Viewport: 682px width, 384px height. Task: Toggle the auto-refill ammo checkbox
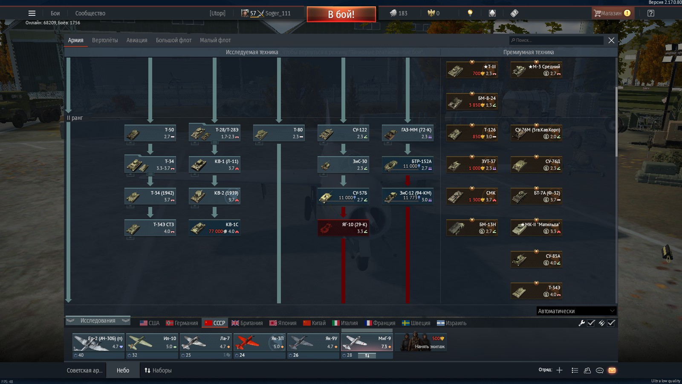(x=611, y=323)
